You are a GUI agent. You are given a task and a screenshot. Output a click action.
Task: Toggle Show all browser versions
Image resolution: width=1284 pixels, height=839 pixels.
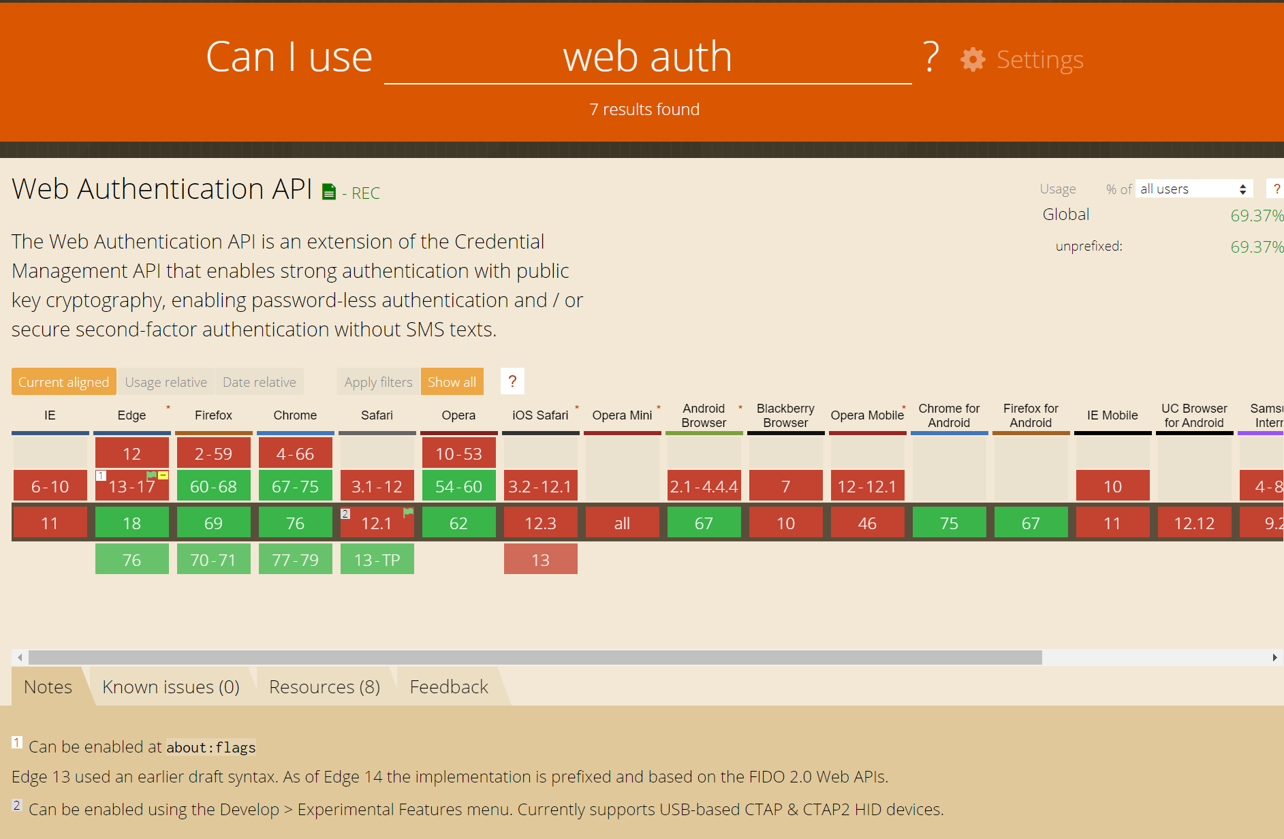pos(452,381)
